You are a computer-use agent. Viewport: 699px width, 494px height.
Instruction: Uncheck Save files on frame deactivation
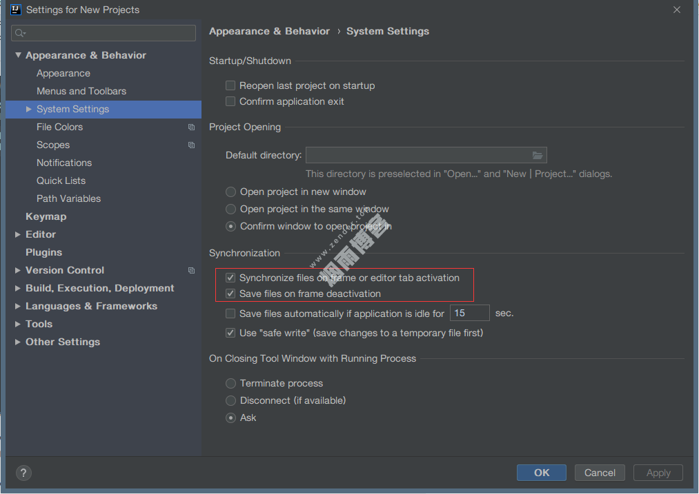pyautogui.click(x=230, y=294)
